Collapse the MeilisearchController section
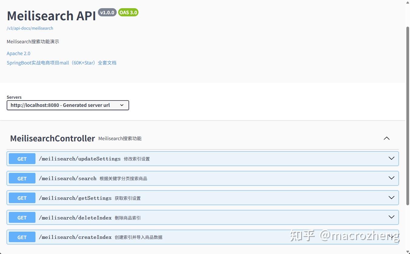410x254 pixels. [x=386, y=138]
